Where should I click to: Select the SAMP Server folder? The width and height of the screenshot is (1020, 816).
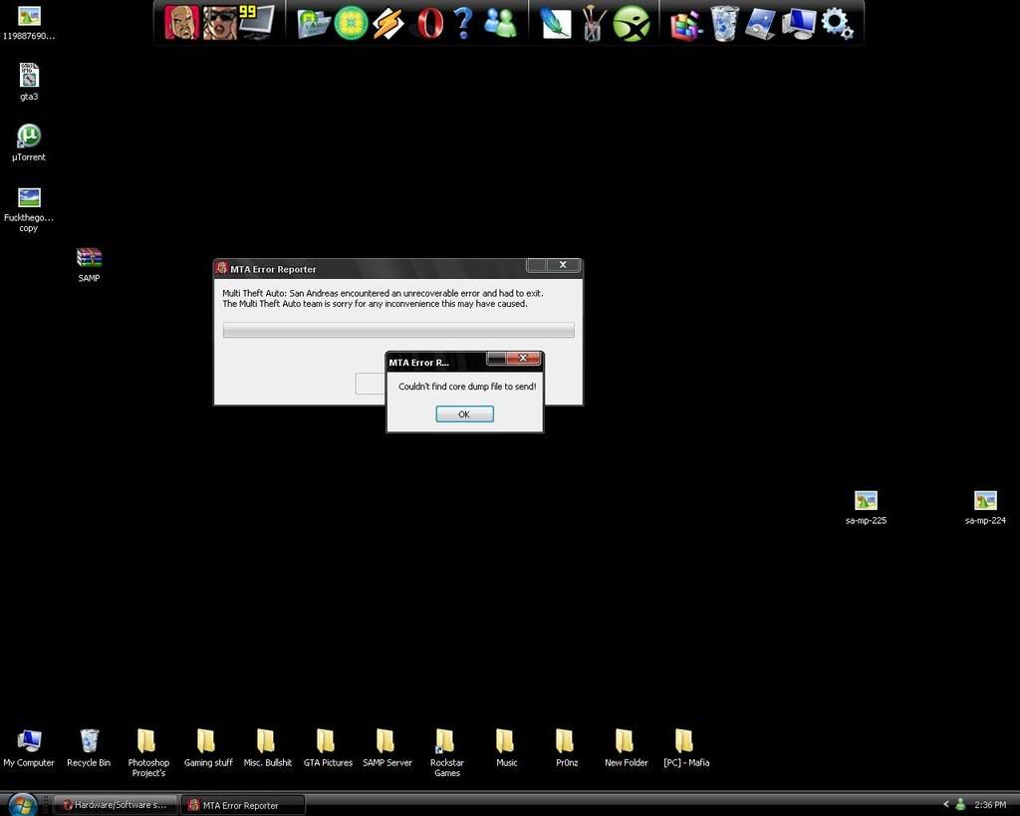point(387,748)
